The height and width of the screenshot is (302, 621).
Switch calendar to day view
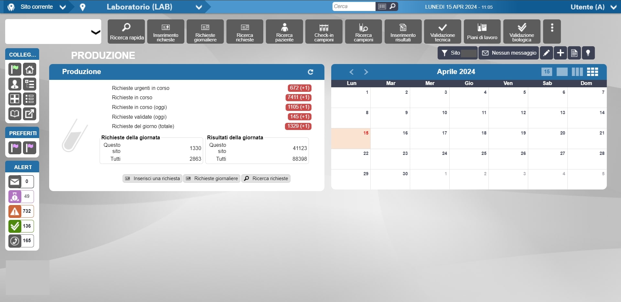(547, 72)
